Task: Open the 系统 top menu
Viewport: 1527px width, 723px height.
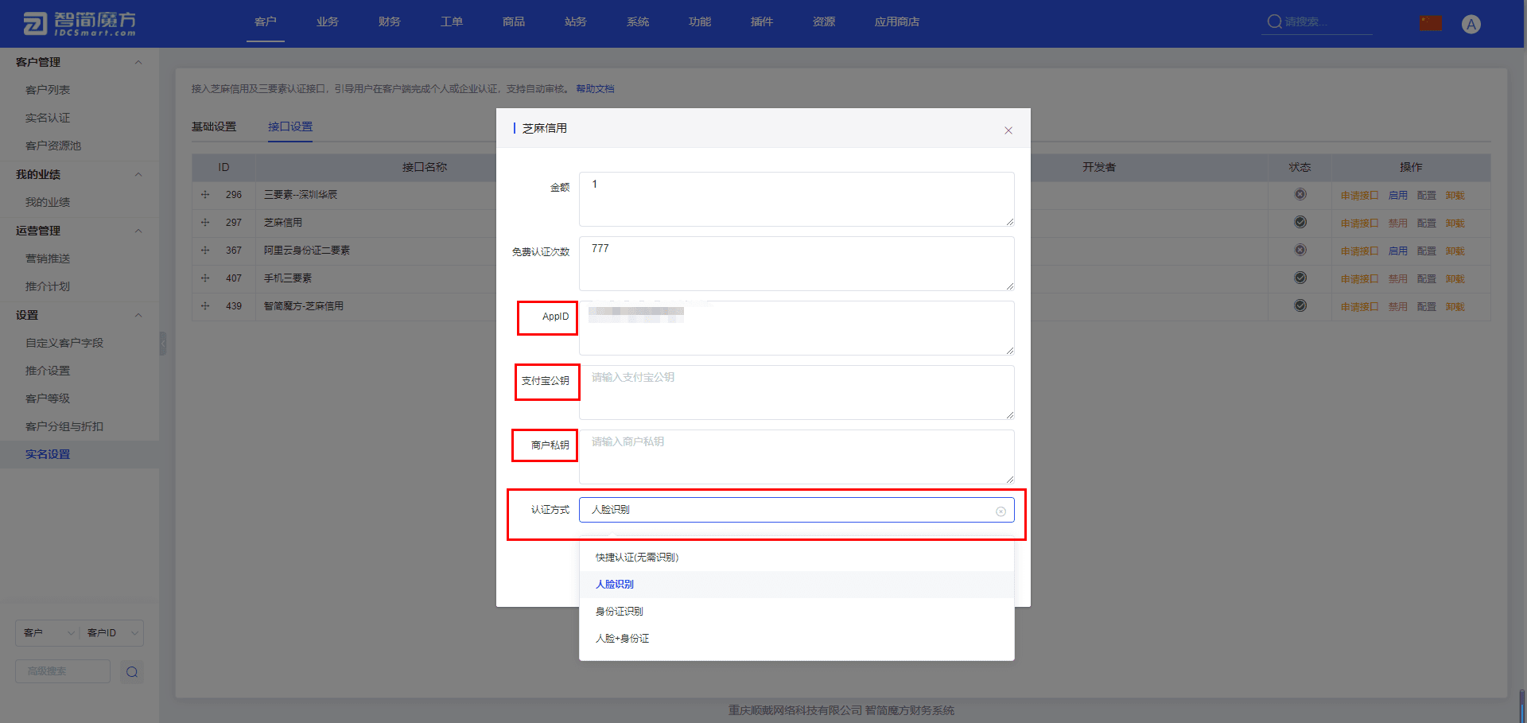Action: pos(638,22)
